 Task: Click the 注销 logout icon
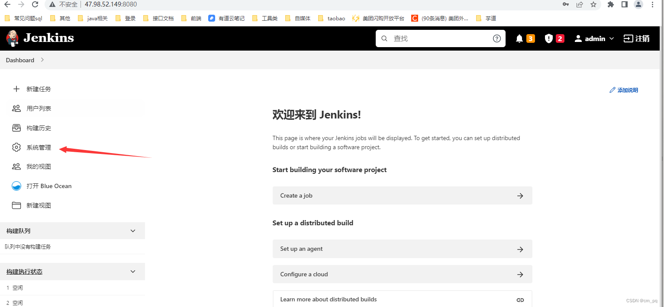[x=628, y=38]
